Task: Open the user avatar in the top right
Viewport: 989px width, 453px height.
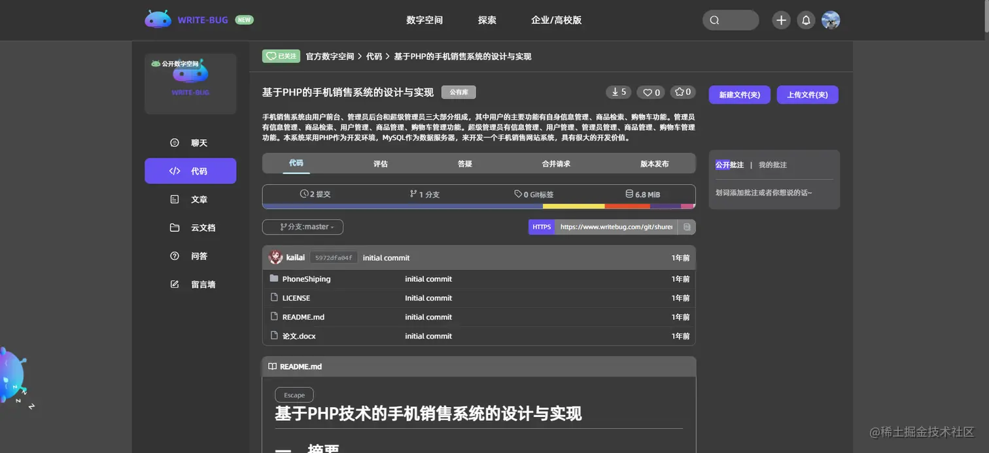Action: 831,20
